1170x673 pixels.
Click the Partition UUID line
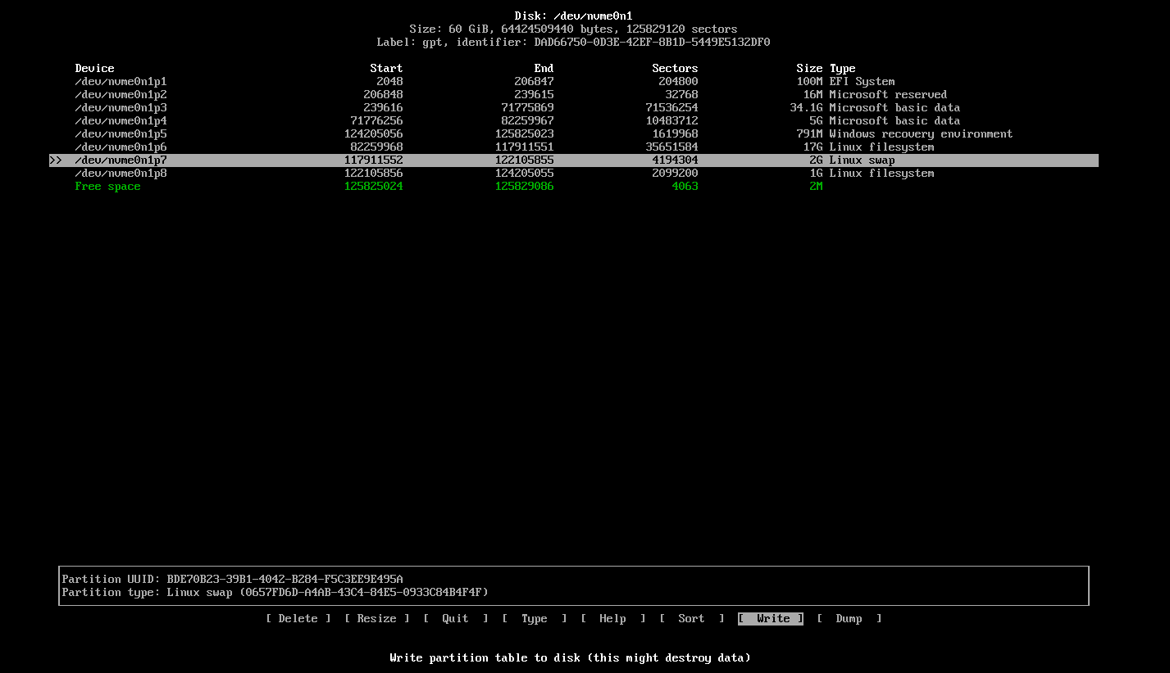[233, 580]
